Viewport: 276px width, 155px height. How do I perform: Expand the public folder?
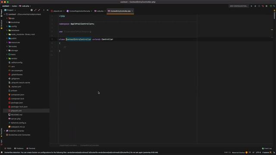(x=7, y=38)
